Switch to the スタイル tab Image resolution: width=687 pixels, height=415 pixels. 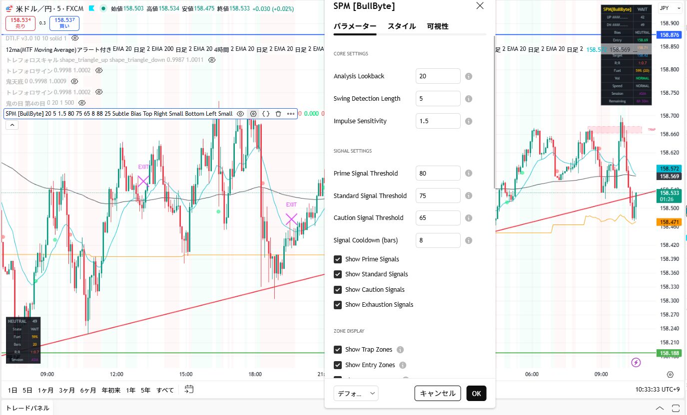pyautogui.click(x=401, y=26)
